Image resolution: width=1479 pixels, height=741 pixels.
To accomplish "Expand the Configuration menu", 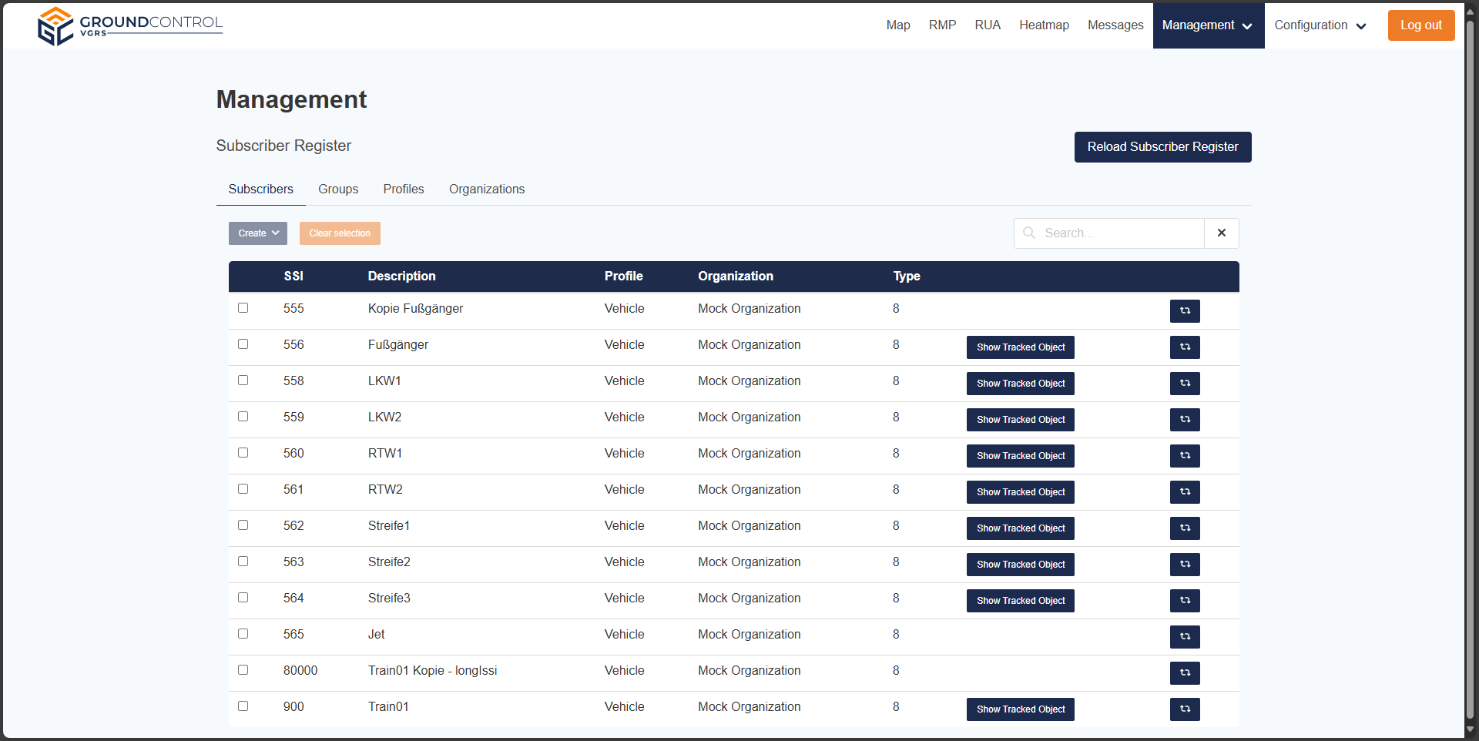I will 1320,25.
